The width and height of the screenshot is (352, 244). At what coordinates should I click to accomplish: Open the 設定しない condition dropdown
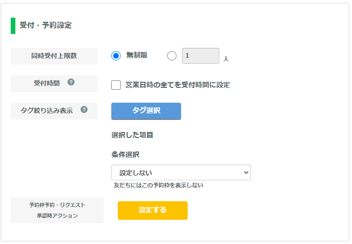181,172
